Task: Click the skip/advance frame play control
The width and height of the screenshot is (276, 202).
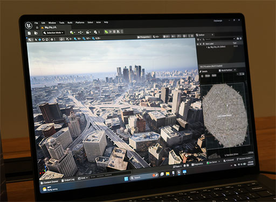Action: (x=111, y=32)
